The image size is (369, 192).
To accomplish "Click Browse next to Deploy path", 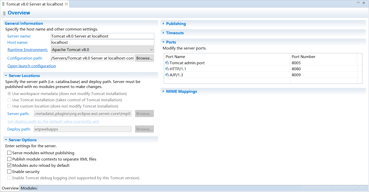I will pos(144,129).
